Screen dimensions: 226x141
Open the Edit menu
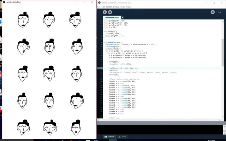pyautogui.click(x=103, y=7)
